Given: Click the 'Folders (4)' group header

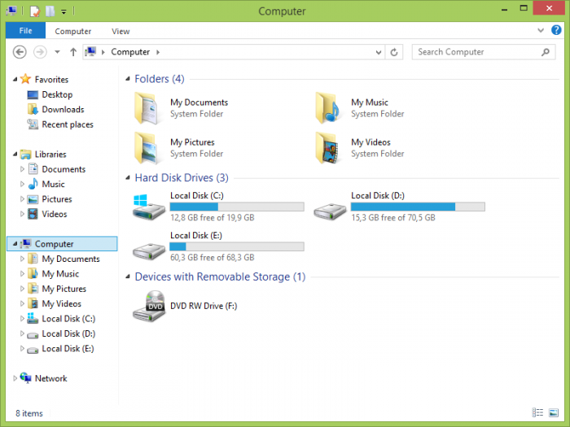Looking at the screenshot, I should click(x=160, y=79).
